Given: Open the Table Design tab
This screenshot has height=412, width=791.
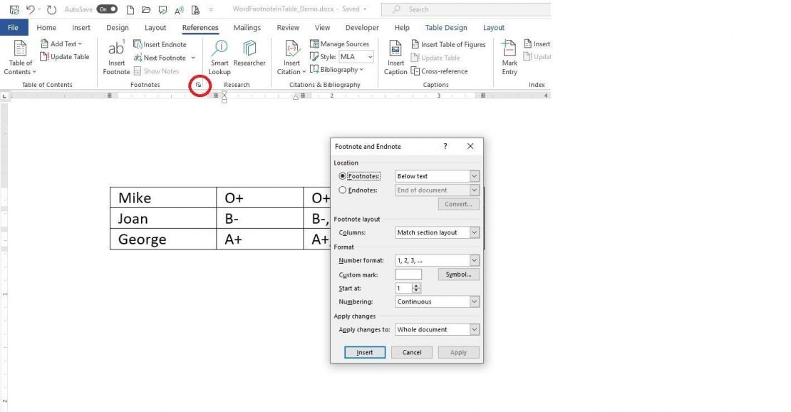Looking at the screenshot, I should tap(445, 27).
